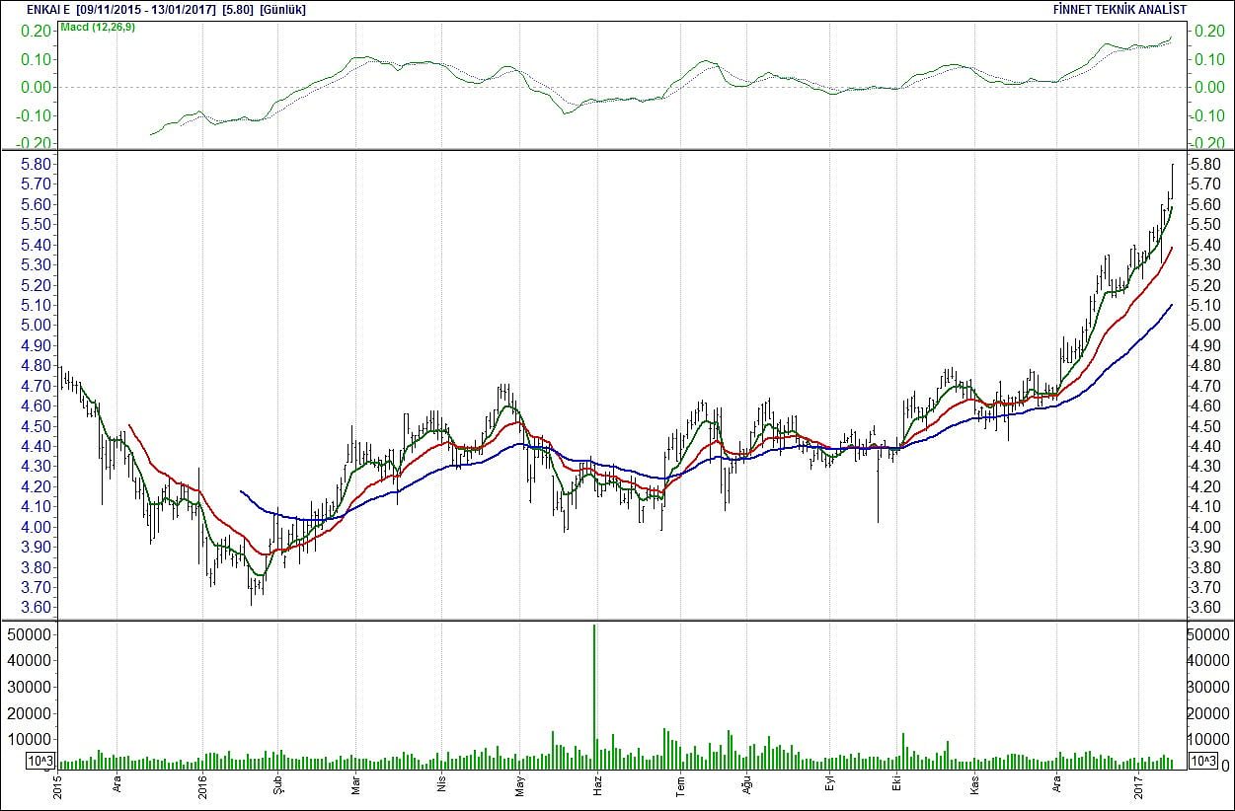The height and width of the screenshot is (811, 1235).
Task: Click the 0.00 level on left MACD axis
Action: pos(34,87)
